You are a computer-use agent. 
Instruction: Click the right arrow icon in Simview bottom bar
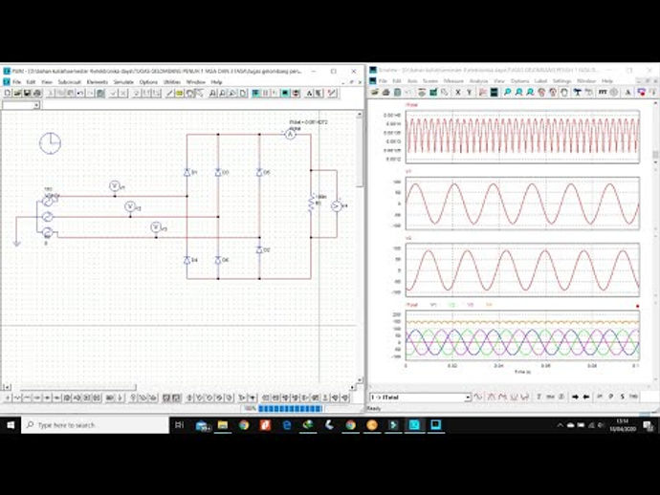(x=576, y=397)
